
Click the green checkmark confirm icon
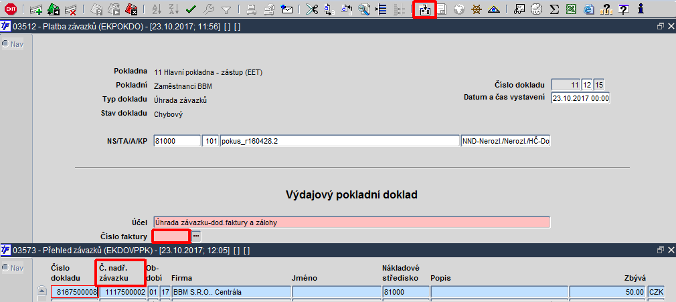[191, 9]
